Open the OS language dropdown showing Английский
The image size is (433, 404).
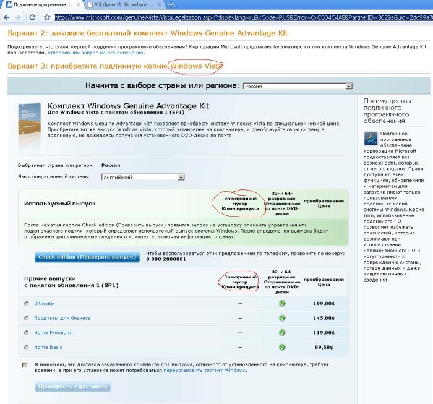(x=143, y=177)
